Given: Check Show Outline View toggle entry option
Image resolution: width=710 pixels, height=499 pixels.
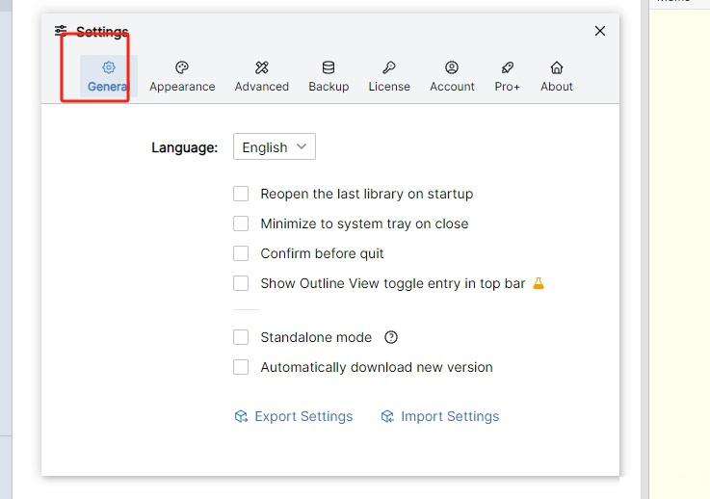Looking at the screenshot, I should [x=241, y=283].
